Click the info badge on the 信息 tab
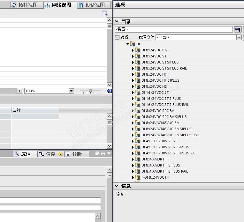The height and width of the screenshot is (222, 244). (x=60, y=154)
